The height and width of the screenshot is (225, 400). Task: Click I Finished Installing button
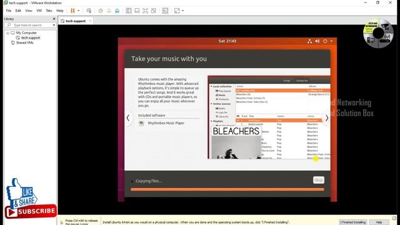pyautogui.click(x=353, y=222)
